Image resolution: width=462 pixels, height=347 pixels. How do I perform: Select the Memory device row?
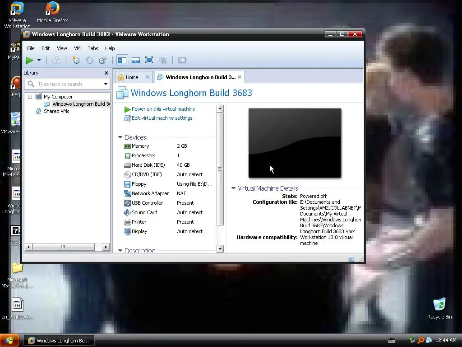pyautogui.click(x=168, y=146)
